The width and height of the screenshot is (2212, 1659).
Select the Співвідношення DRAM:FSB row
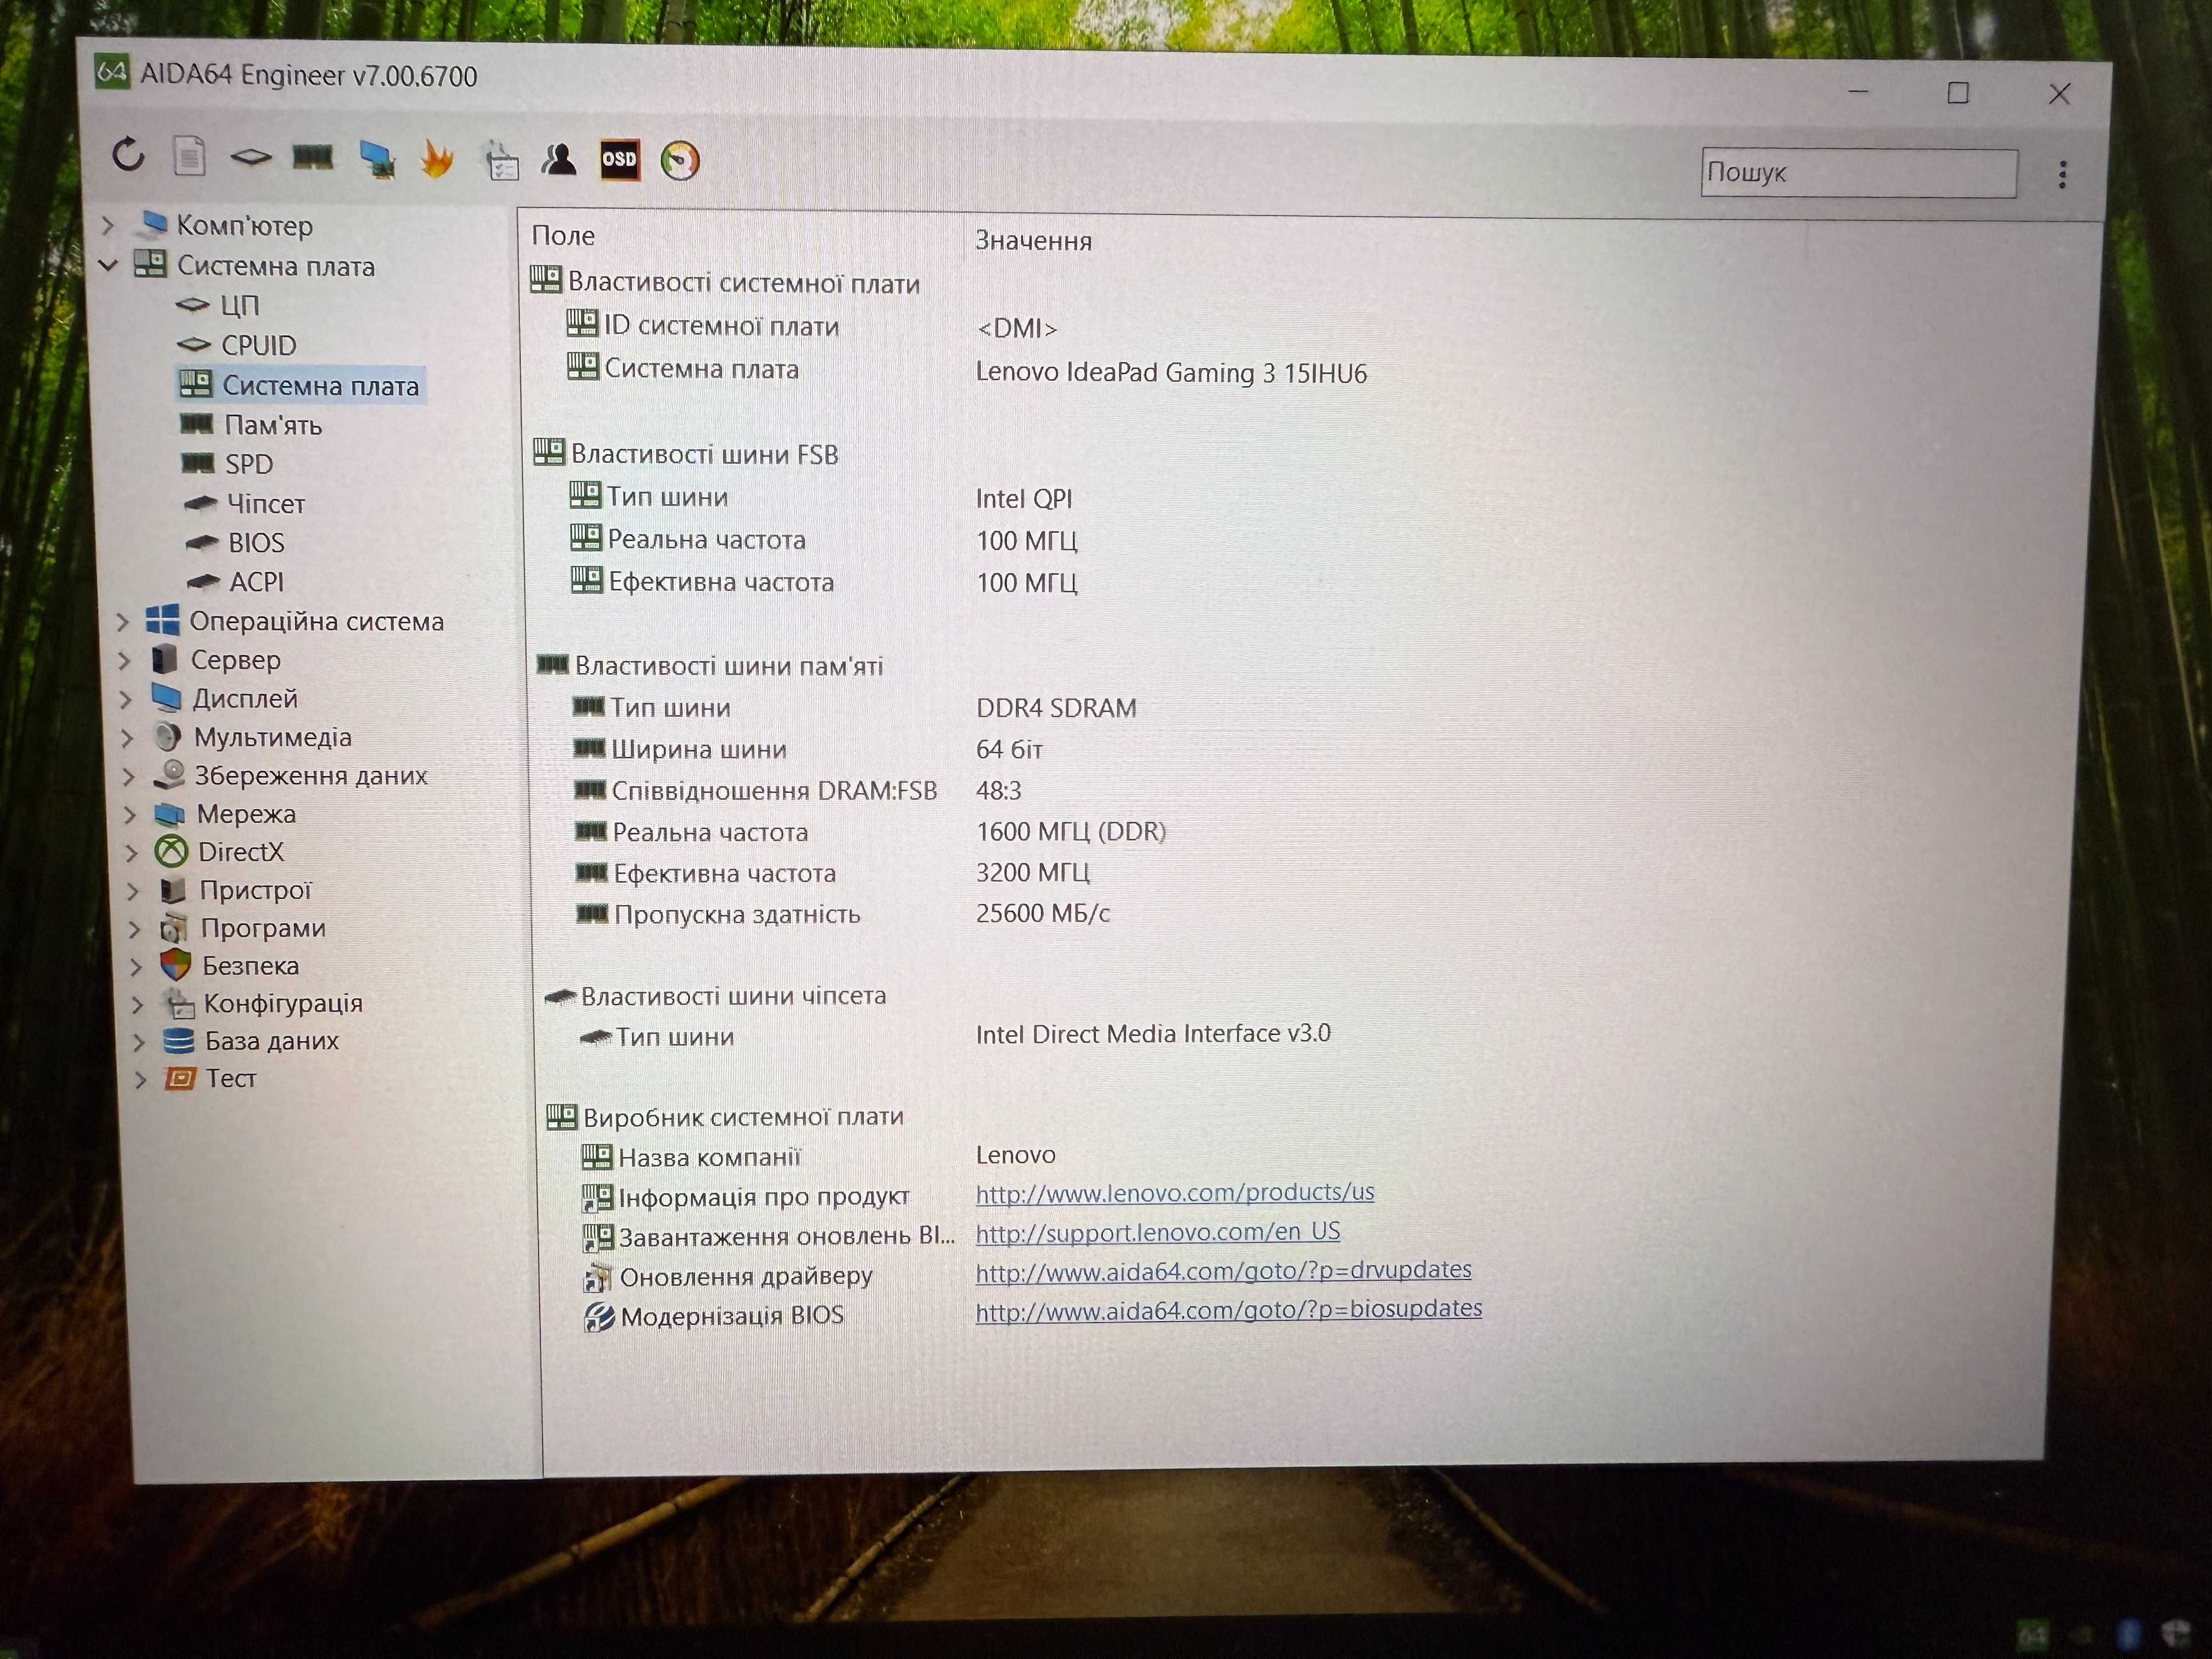[x=775, y=791]
